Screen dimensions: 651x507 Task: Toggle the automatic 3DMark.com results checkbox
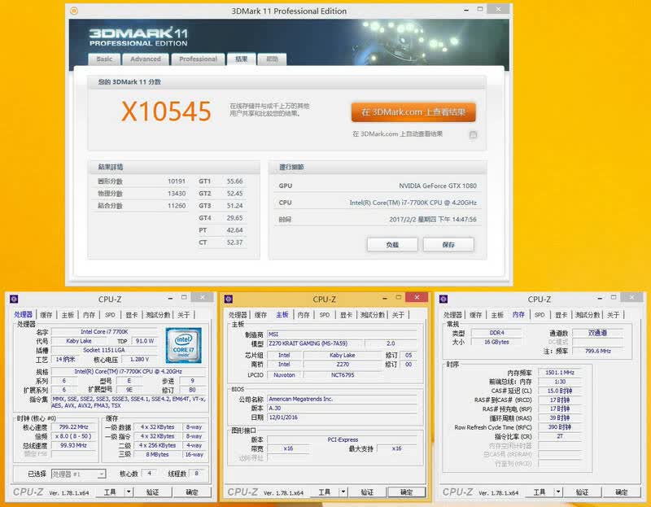coord(473,134)
